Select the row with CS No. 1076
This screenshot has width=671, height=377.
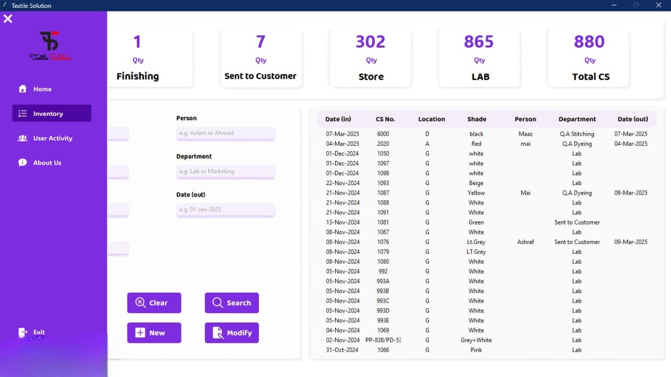point(383,242)
